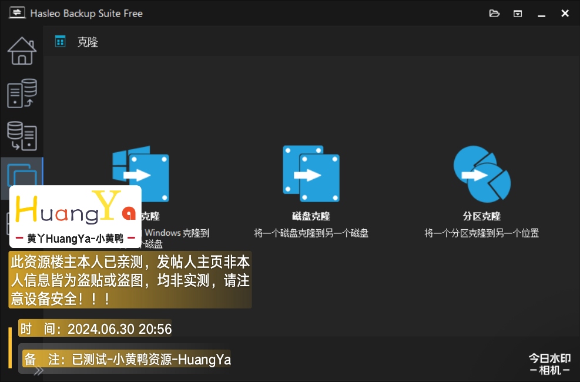Viewport: 580px width, 382px height.
Task: Click the partition clone (分区克隆) icon
Action: pos(481,173)
